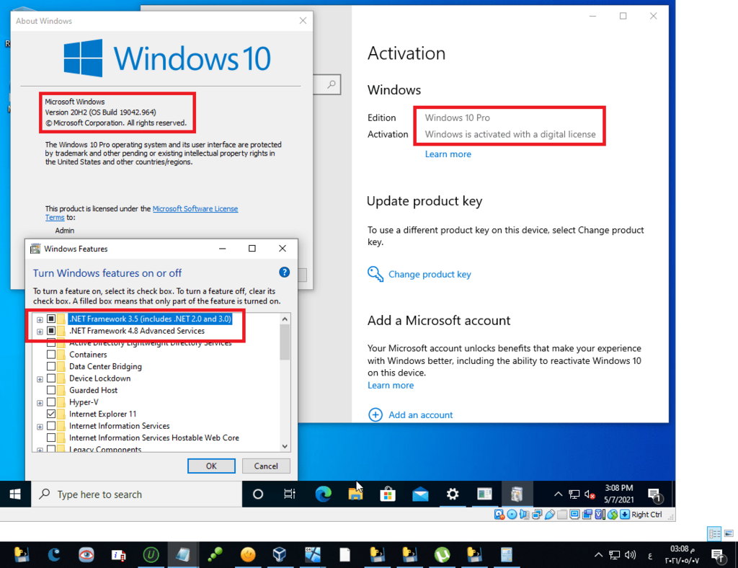Click VirtualBox hard disk activity indicator

pos(499,515)
